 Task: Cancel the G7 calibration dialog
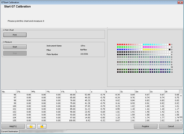tap(171, 126)
